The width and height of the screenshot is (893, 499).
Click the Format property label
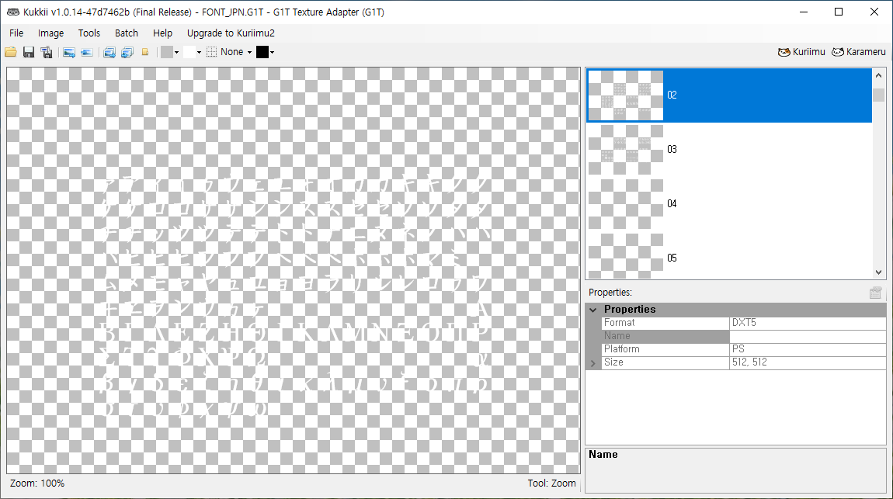619,323
